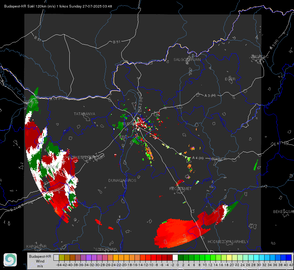
Task: Click the BUDAPEST city label
Action: click(132, 124)
